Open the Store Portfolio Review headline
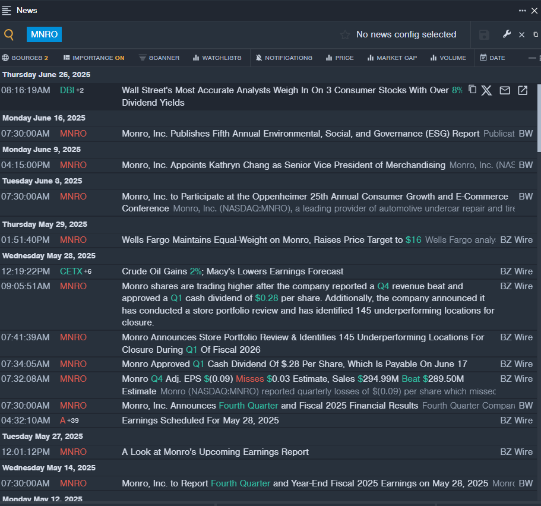The width and height of the screenshot is (541, 506). pos(303,343)
